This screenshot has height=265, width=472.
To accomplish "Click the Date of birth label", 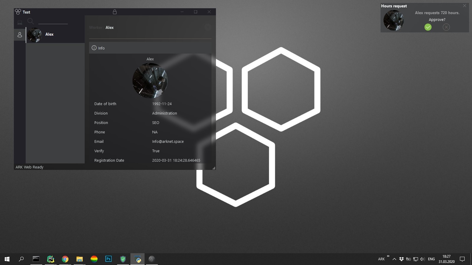I will (105, 104).
